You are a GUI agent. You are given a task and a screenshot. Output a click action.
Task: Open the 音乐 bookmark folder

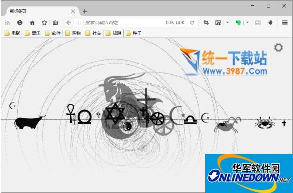pyautogui.click(x=33, y=33)
